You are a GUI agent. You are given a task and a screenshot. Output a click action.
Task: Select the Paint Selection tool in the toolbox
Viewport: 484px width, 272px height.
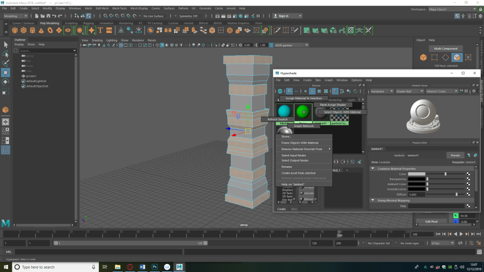6,63
